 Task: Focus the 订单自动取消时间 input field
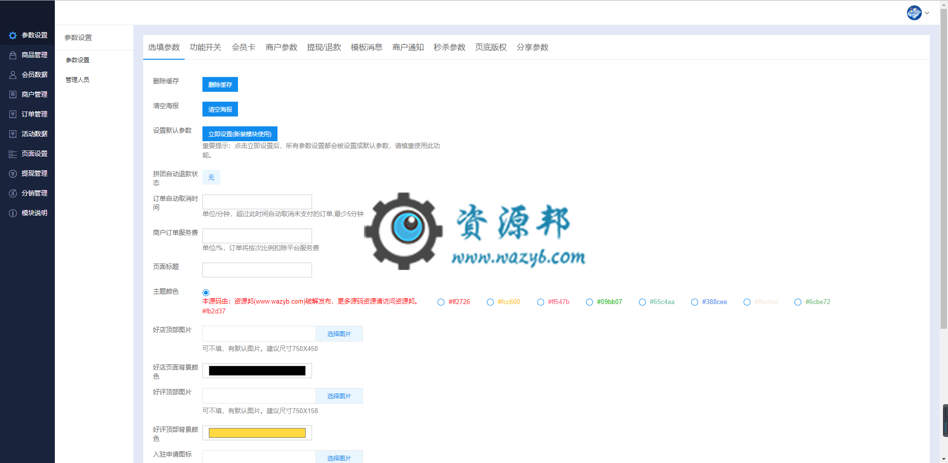(x=257, y=202)
